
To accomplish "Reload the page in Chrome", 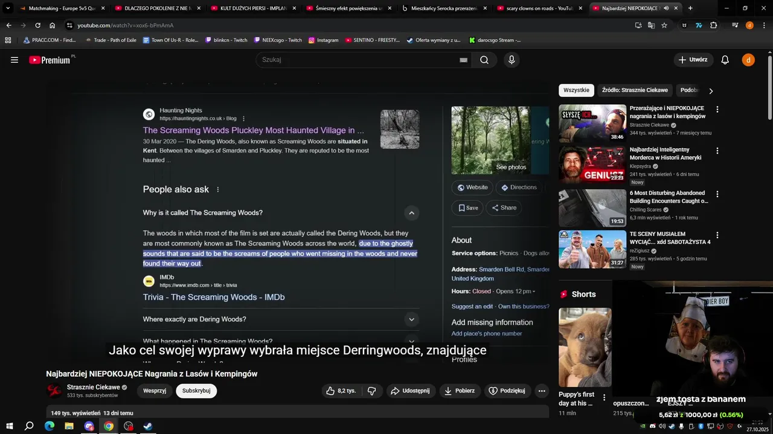I will coord(37,25).
